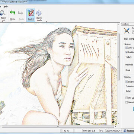
Task: Click the horizontal scrollbar thumb
Action: tap(58, 127)
